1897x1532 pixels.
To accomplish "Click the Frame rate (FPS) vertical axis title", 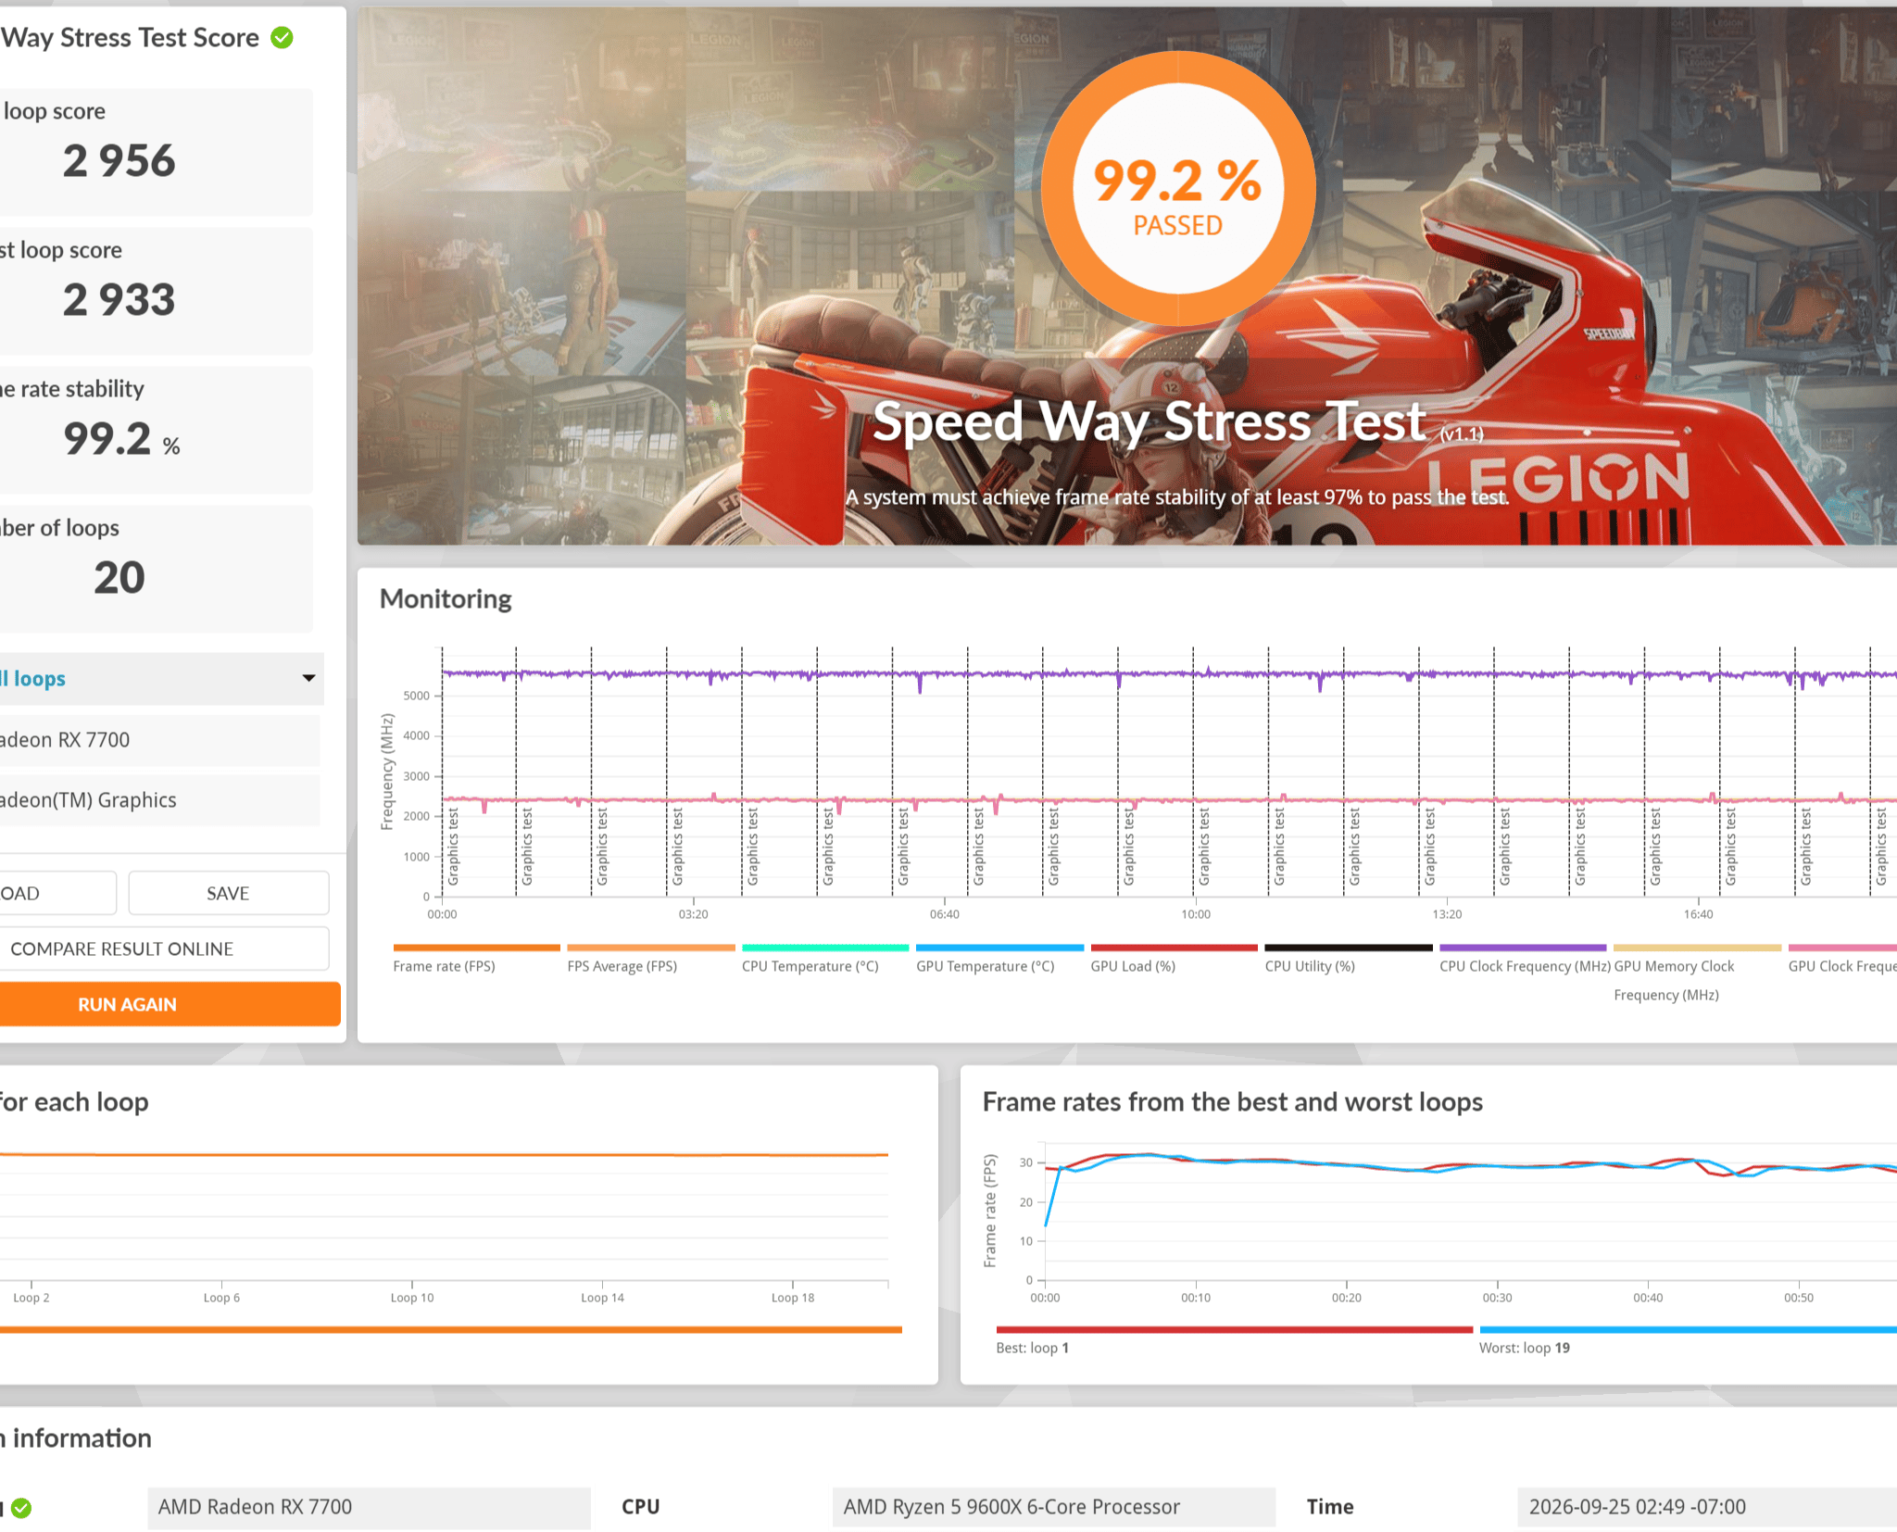I will [x=990, y=1211].
